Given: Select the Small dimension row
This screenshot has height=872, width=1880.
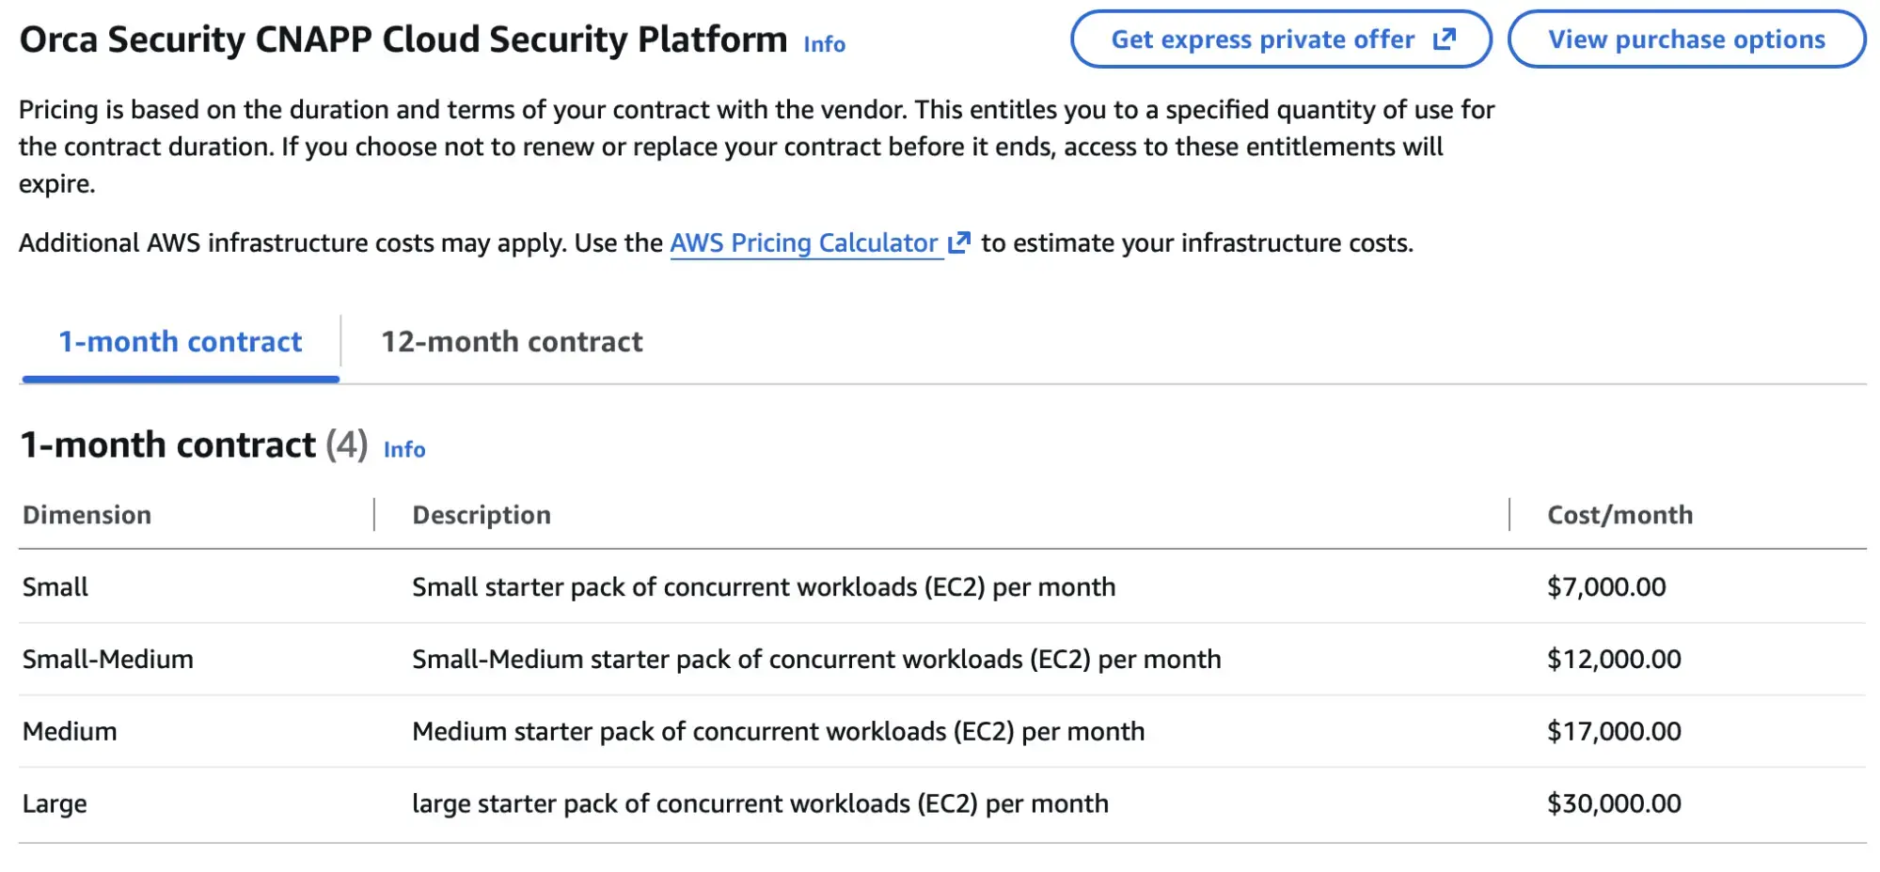Looking at the screenshot, I should pyautogui.click(x=942, y=586).
